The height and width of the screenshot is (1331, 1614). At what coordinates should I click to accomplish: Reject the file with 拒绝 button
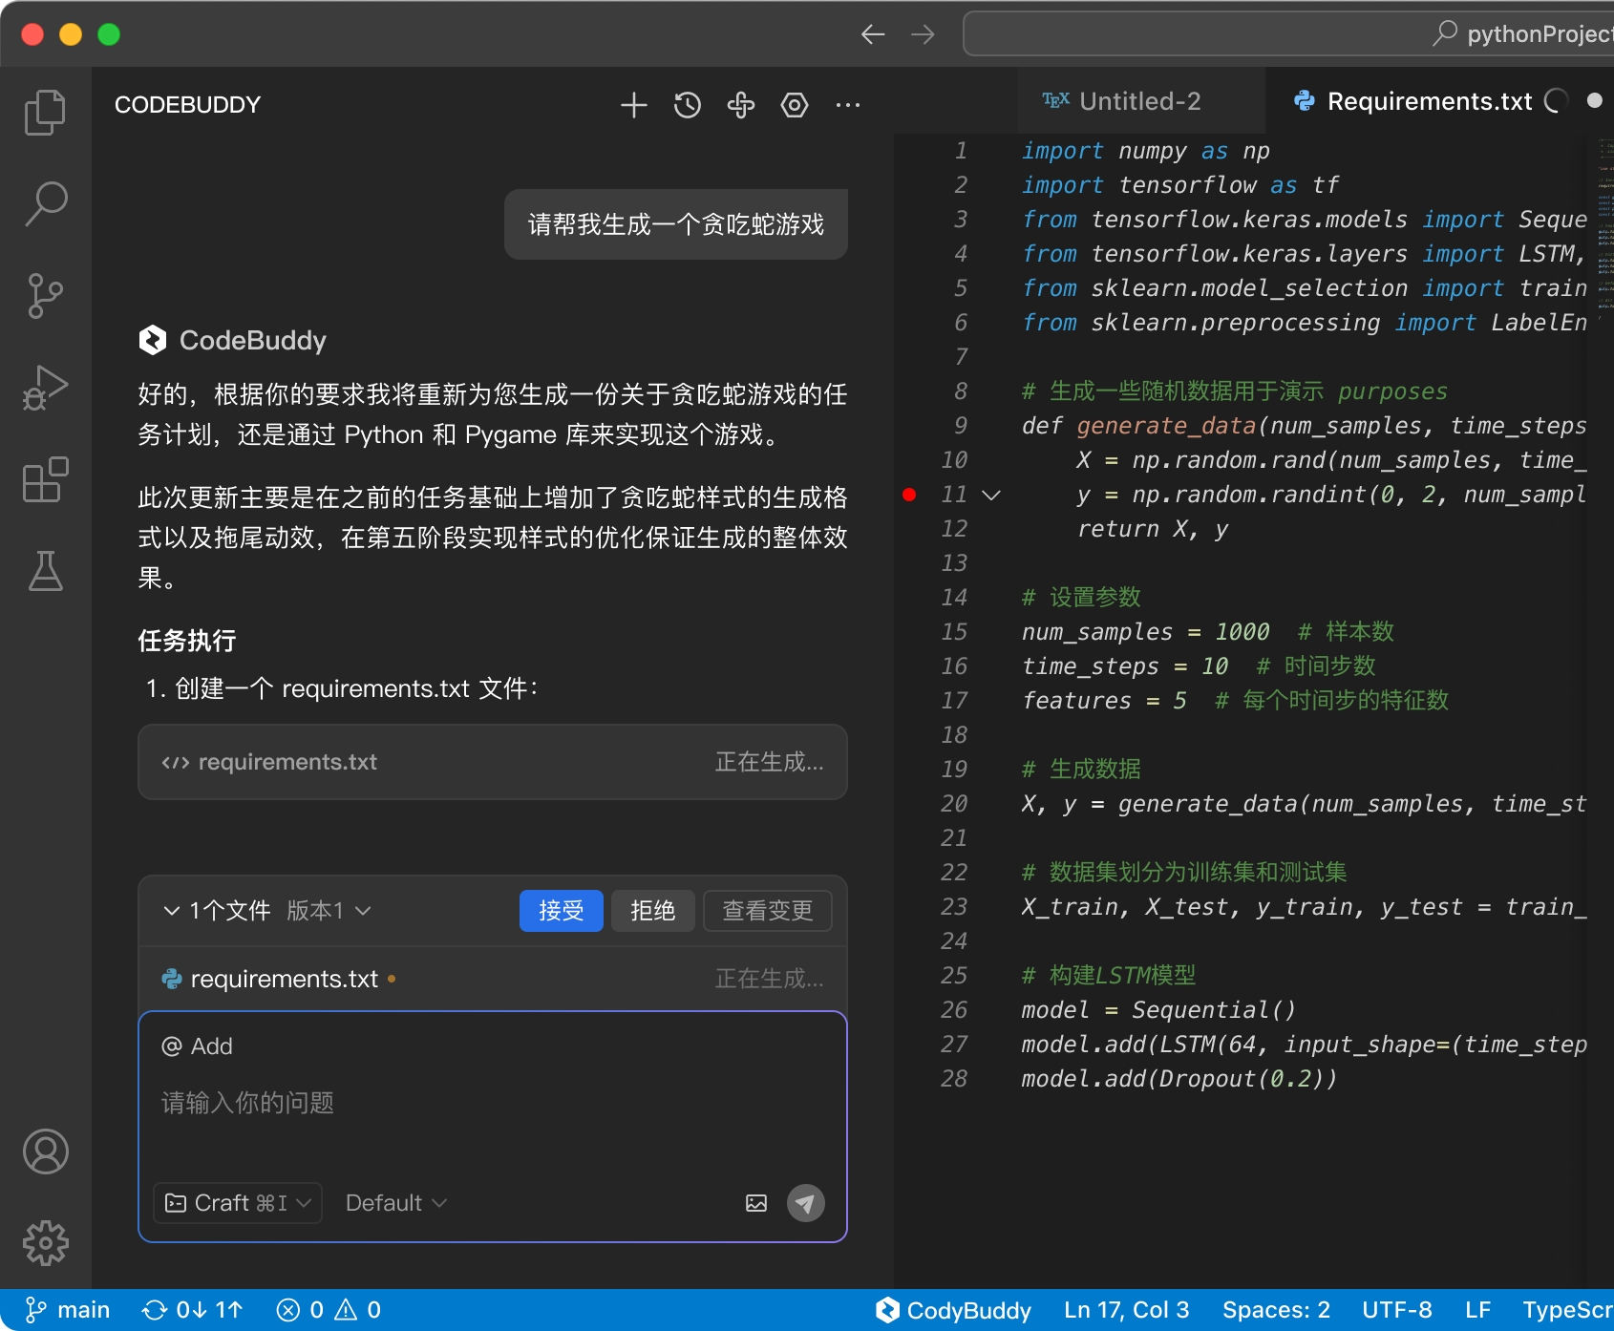652,911
